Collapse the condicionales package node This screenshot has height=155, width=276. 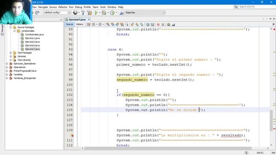point(15,31)
